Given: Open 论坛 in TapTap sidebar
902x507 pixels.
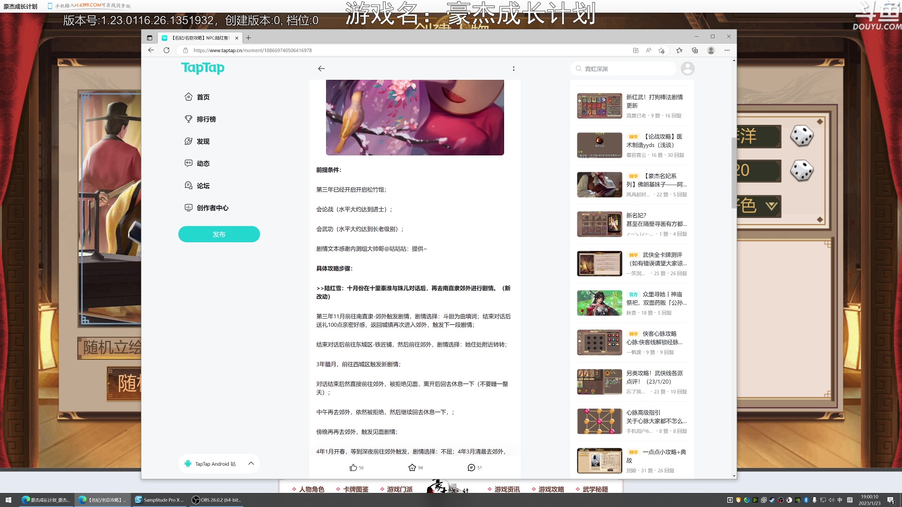Looking at the screenshot, I should click(x=197, y=186).
